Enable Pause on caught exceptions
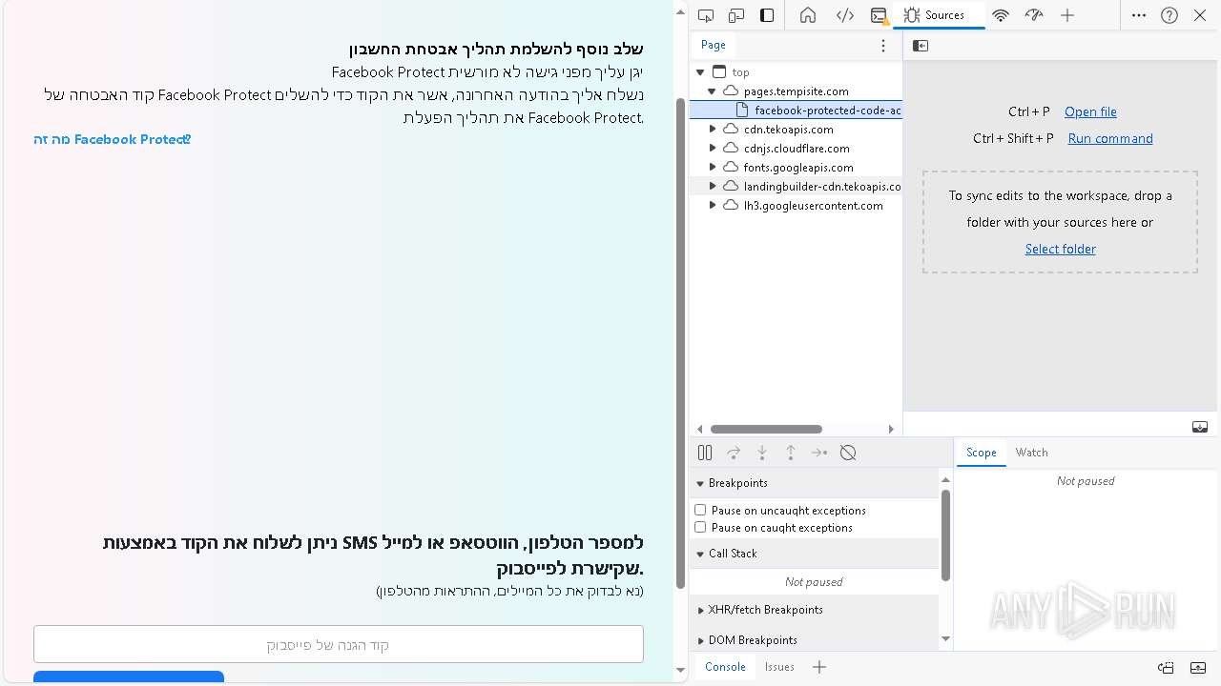This screenshot has width=1221, height=686. point(700,528)
